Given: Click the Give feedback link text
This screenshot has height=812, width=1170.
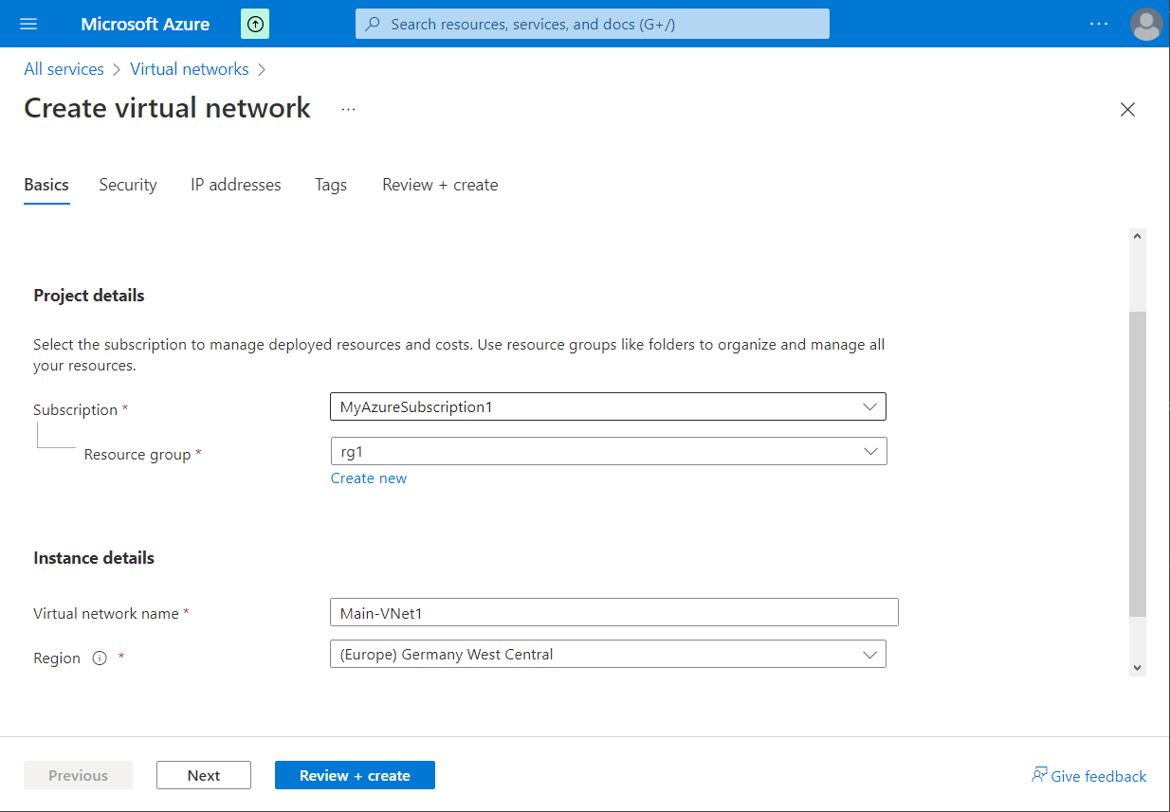Looking at the screenshot, I should click(1099, 776).
